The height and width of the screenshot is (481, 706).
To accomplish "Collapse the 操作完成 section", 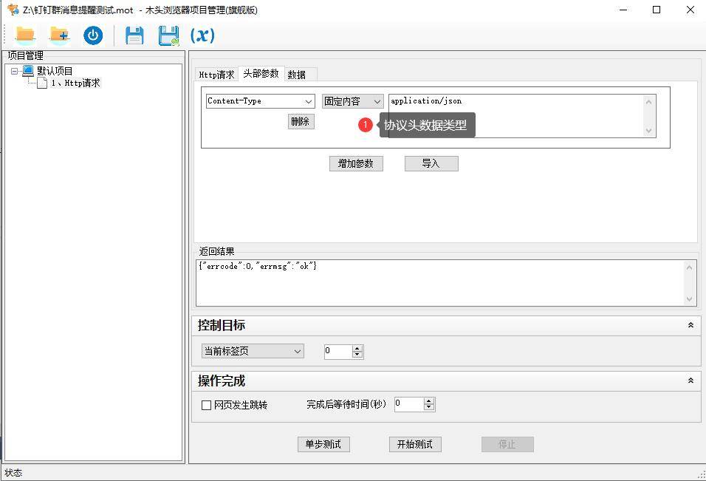I will [x=690, y=381].
